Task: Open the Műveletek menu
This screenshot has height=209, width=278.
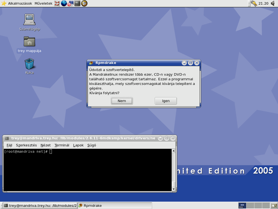Action: pyautogui.click(x=43, y=3)
